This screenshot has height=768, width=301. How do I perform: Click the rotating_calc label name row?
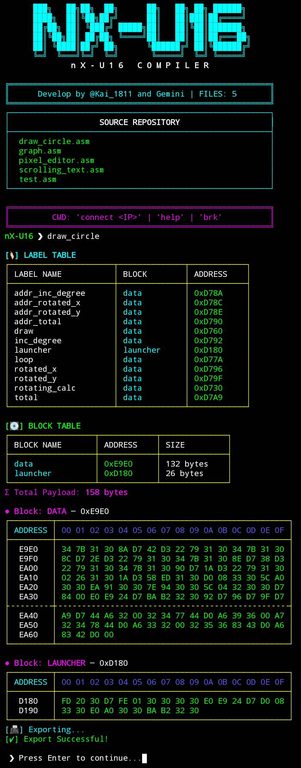45,388
